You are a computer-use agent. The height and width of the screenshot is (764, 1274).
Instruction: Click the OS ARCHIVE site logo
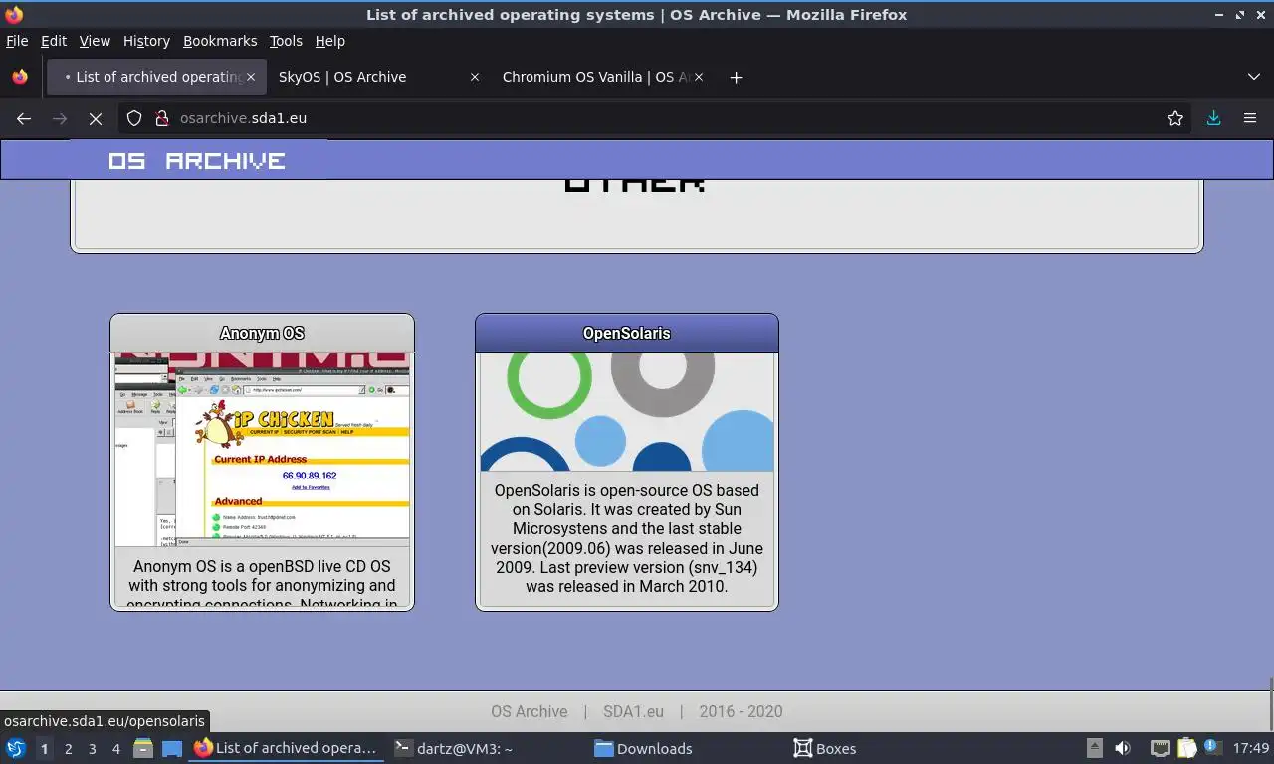(197, 161)
